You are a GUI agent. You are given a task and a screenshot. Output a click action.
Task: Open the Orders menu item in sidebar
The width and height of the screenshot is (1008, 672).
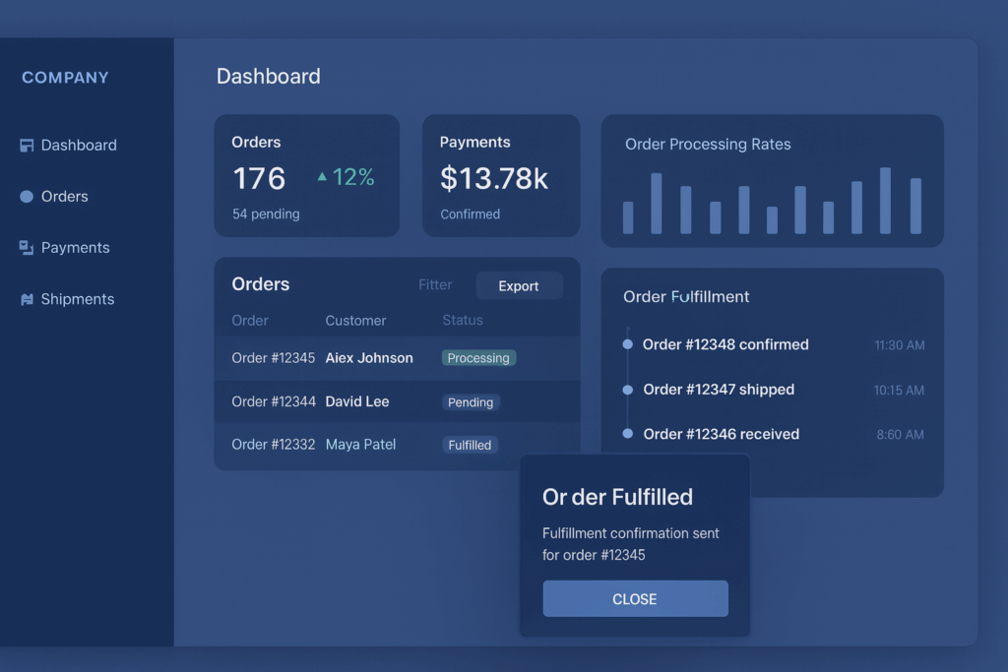pos(64,197)
